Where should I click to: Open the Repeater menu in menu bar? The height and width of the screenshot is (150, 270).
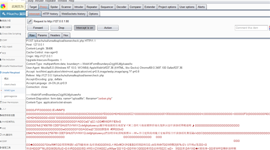(x=51, y=1)
